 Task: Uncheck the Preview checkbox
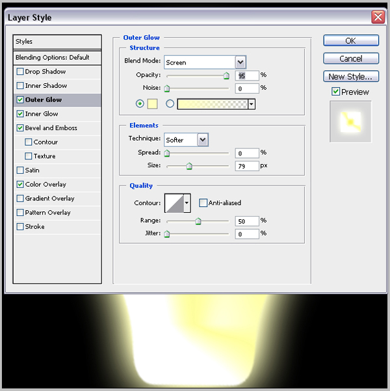pyautogui.click(x=335, y=92)
